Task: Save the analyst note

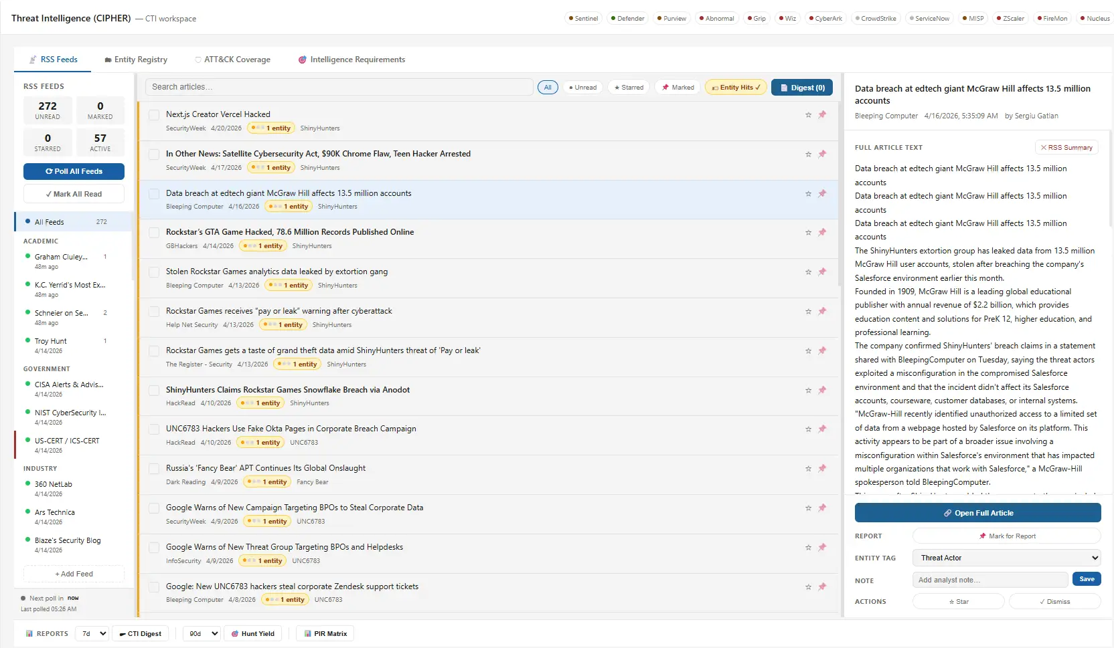Action: [1087, 579]
